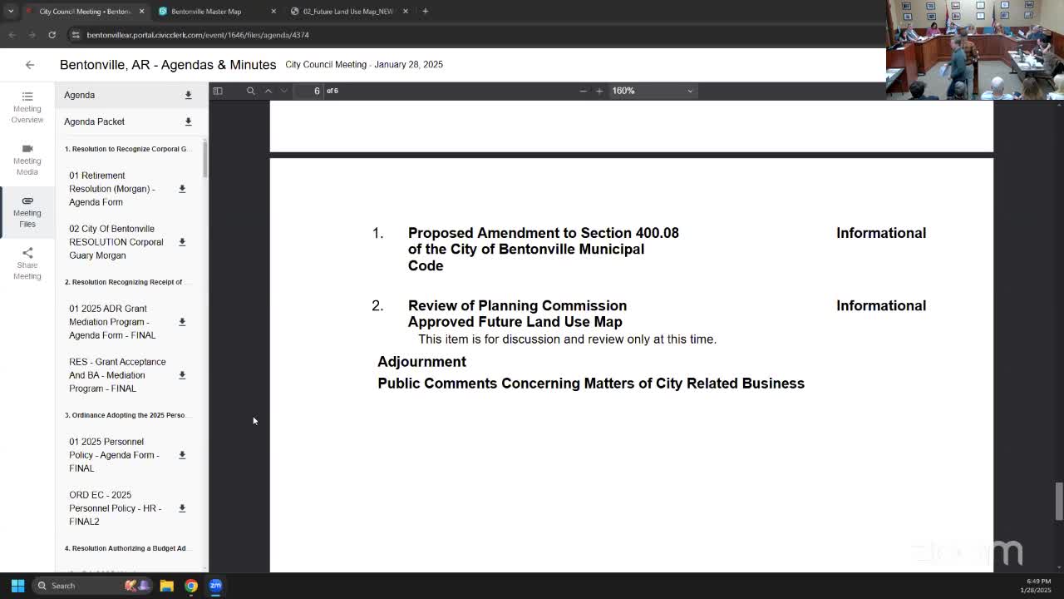The width and height of the screenshot is (1064, 599).
Task: Click Proposed Amendment to Section 400.08 item
Action: 543,249
